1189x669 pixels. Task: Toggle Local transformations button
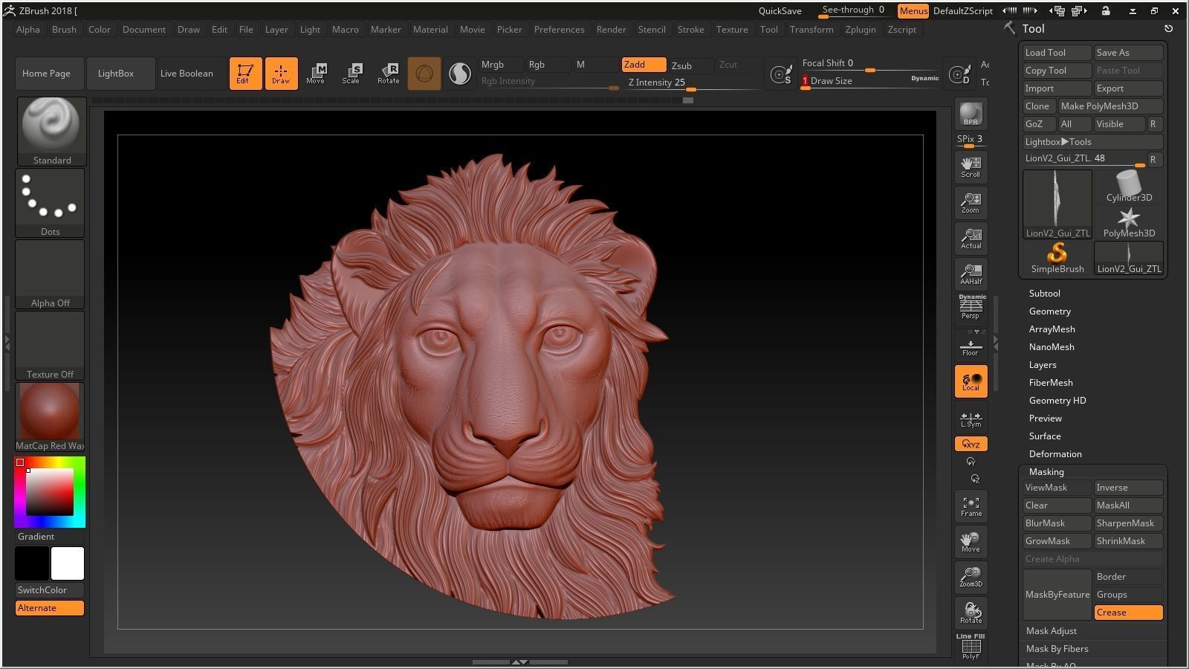971,381
